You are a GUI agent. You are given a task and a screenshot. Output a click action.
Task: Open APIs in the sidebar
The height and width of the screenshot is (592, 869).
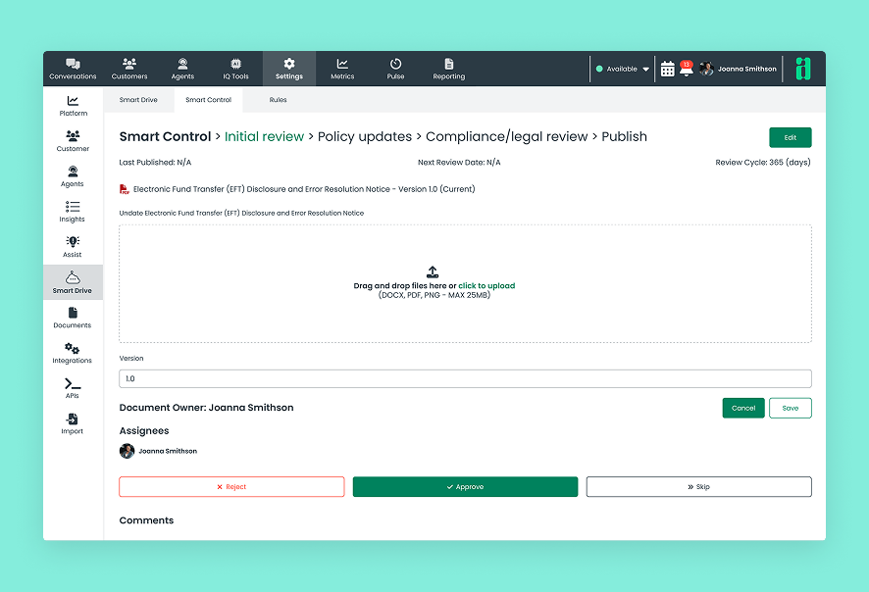(72, 388)
